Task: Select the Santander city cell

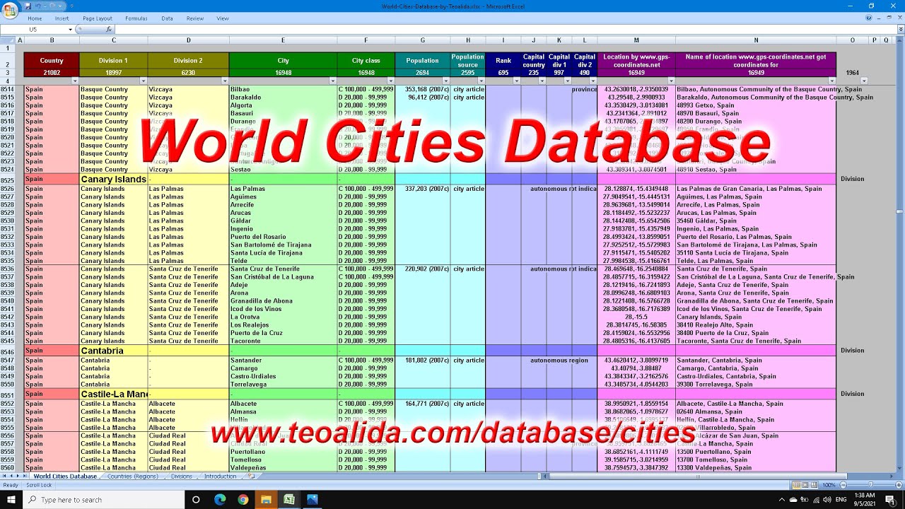Action: [x=284, y=361]
